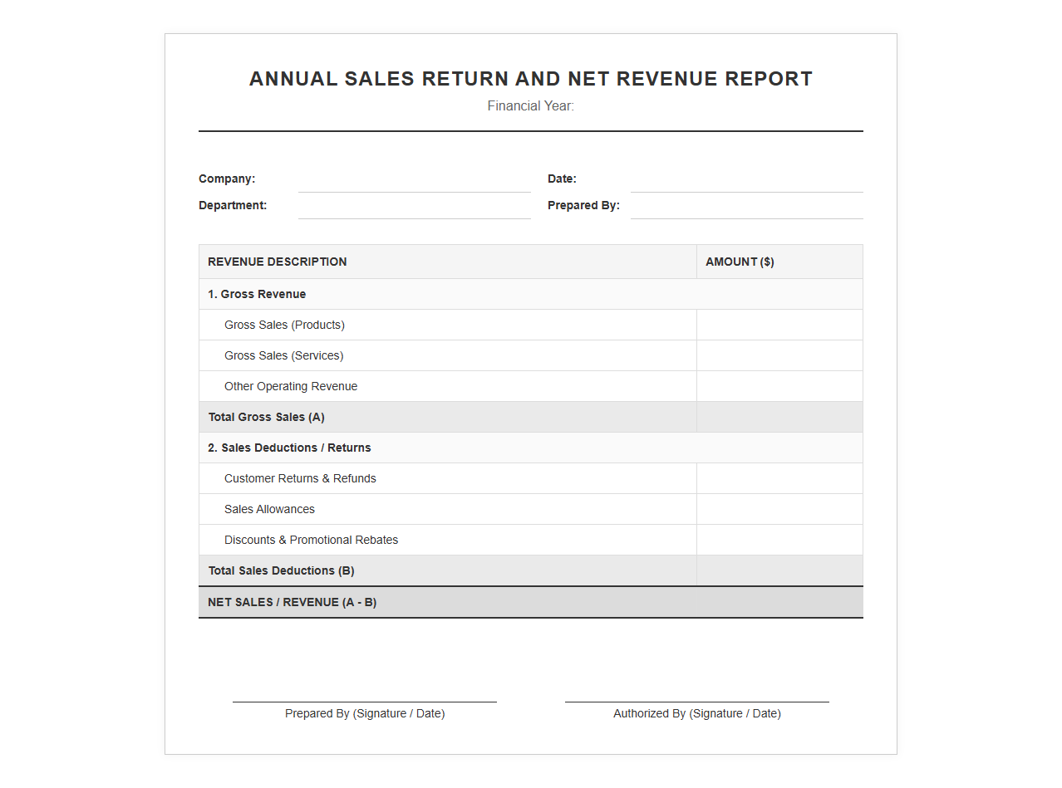Image resolution: width=1062 pixels, height=788 pixels.
Task: Click the 'Sales Allowances' description cell
Action: pos(448,509)
